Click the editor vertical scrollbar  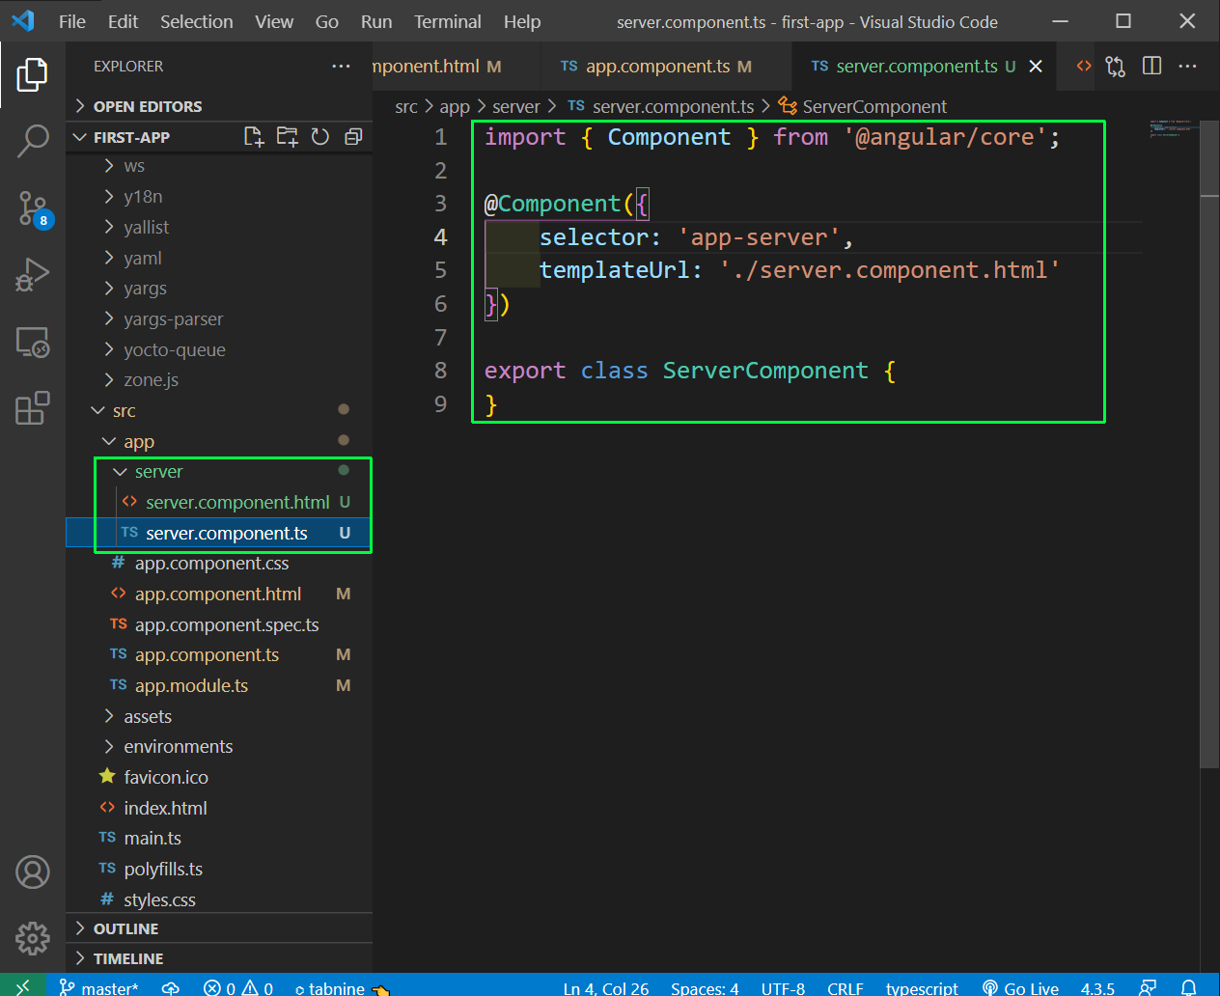tap(1209, 444)
